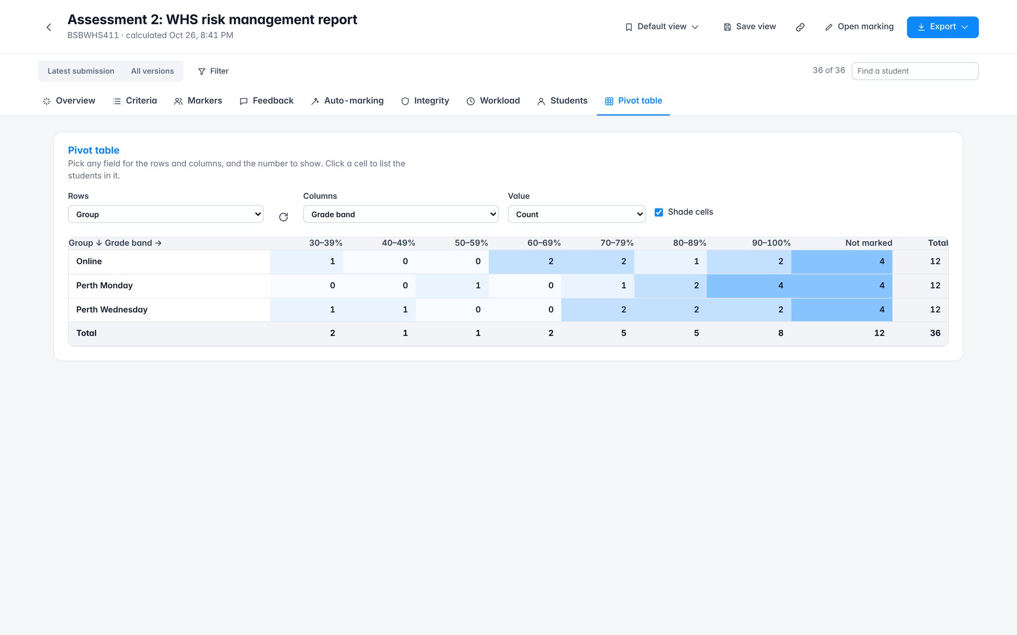Viewport: 1017px width, 635px height.
Task: Click the Filter funnel icon
Action: click(202, 71)
